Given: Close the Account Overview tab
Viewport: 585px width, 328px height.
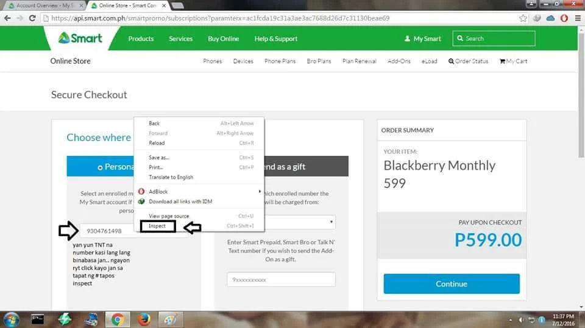Looking at the screenshot, I should 81,5.
